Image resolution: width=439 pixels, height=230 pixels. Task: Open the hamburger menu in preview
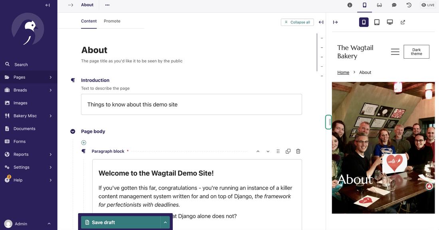[x=395, y=52]
